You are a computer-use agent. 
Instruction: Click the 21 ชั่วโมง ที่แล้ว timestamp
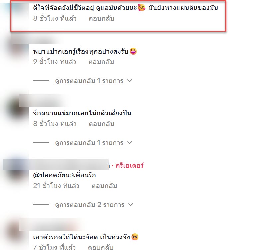56,186
